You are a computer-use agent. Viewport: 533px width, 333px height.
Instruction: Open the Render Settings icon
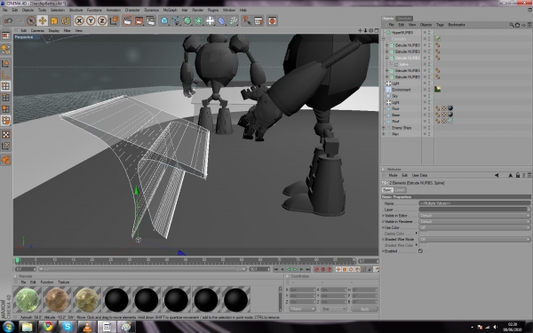pyautogui.click(x=151, y=20)
